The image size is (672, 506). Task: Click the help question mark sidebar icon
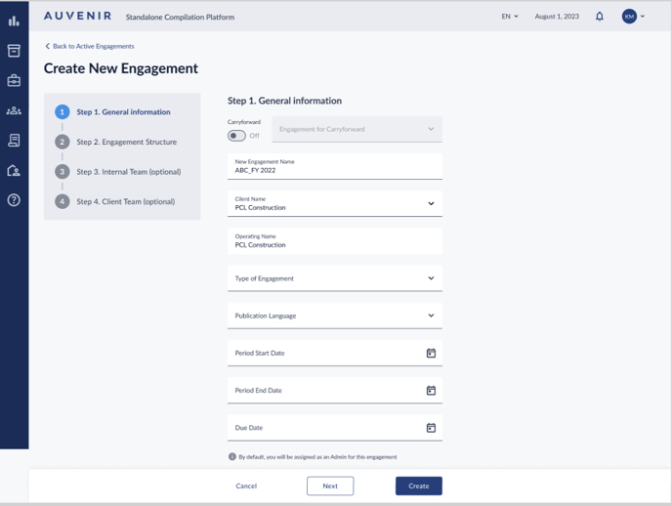14,200
